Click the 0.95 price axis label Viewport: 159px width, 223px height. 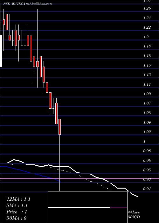147,170
